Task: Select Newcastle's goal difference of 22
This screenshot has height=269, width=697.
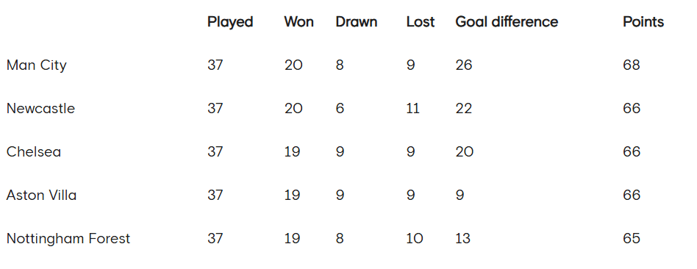Action: click(x=464, y=109)
